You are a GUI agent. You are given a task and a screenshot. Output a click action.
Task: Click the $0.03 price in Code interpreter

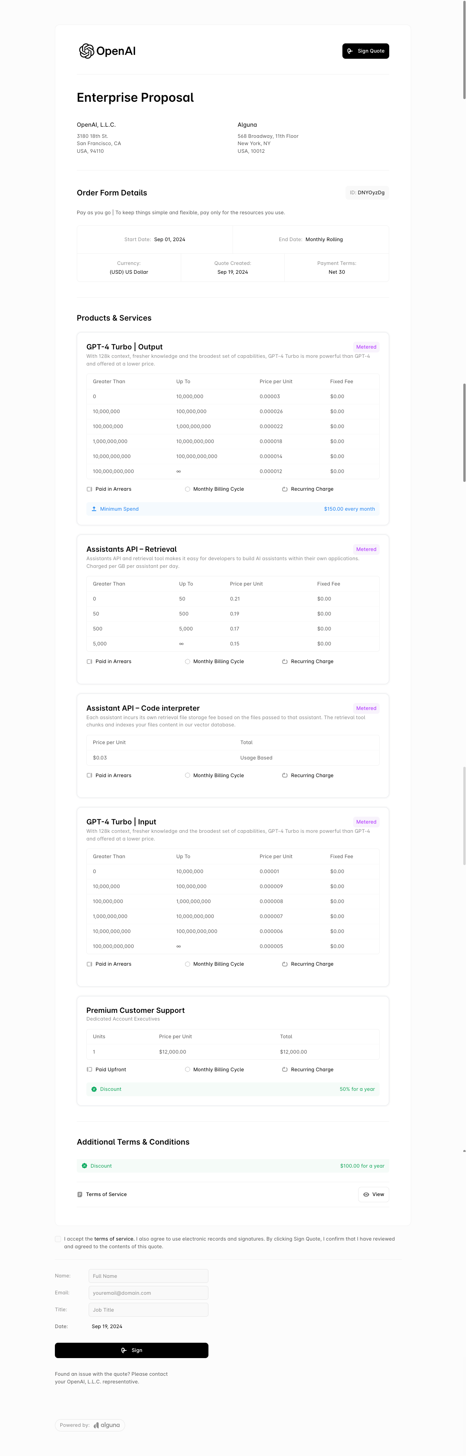(100, 758)
